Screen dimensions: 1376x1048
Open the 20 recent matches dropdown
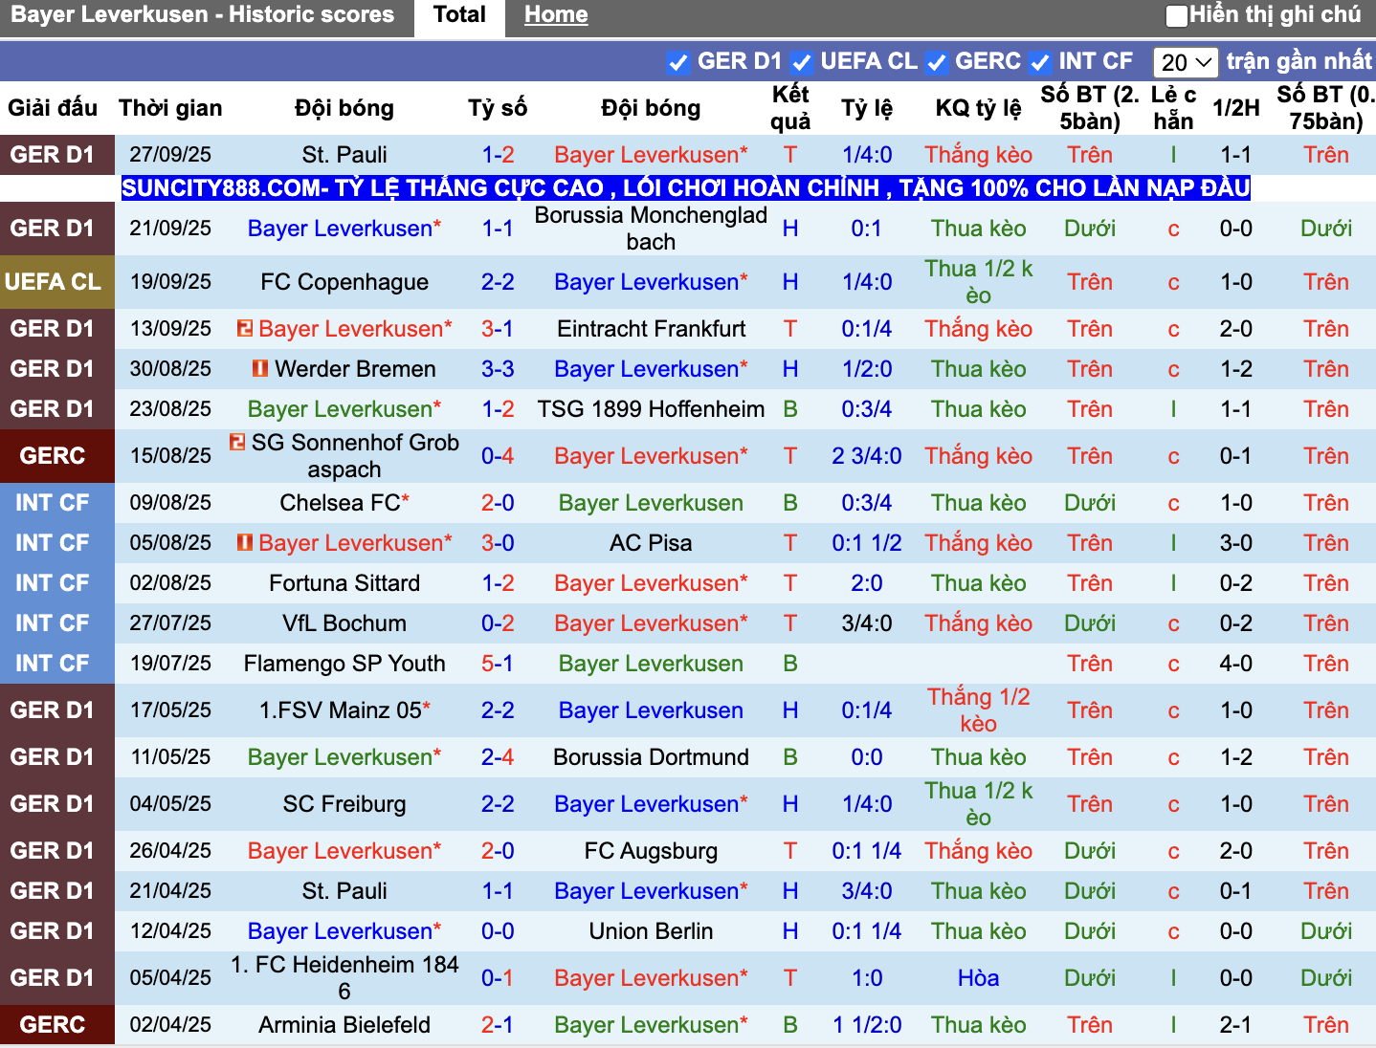click(x=1186, y=63)
